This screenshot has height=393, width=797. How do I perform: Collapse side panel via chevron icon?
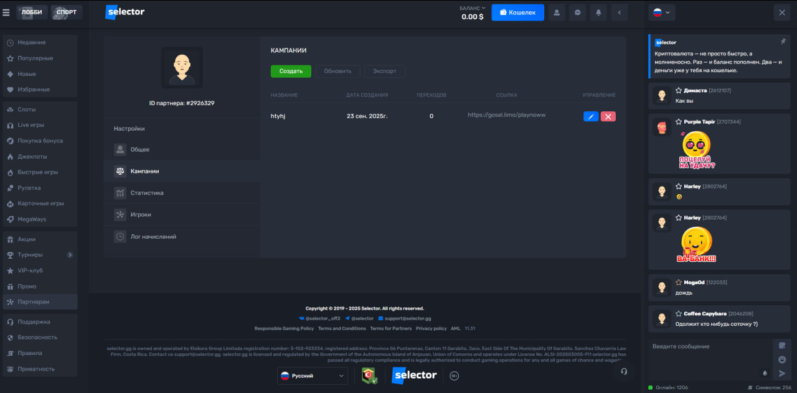pos(620,12)
